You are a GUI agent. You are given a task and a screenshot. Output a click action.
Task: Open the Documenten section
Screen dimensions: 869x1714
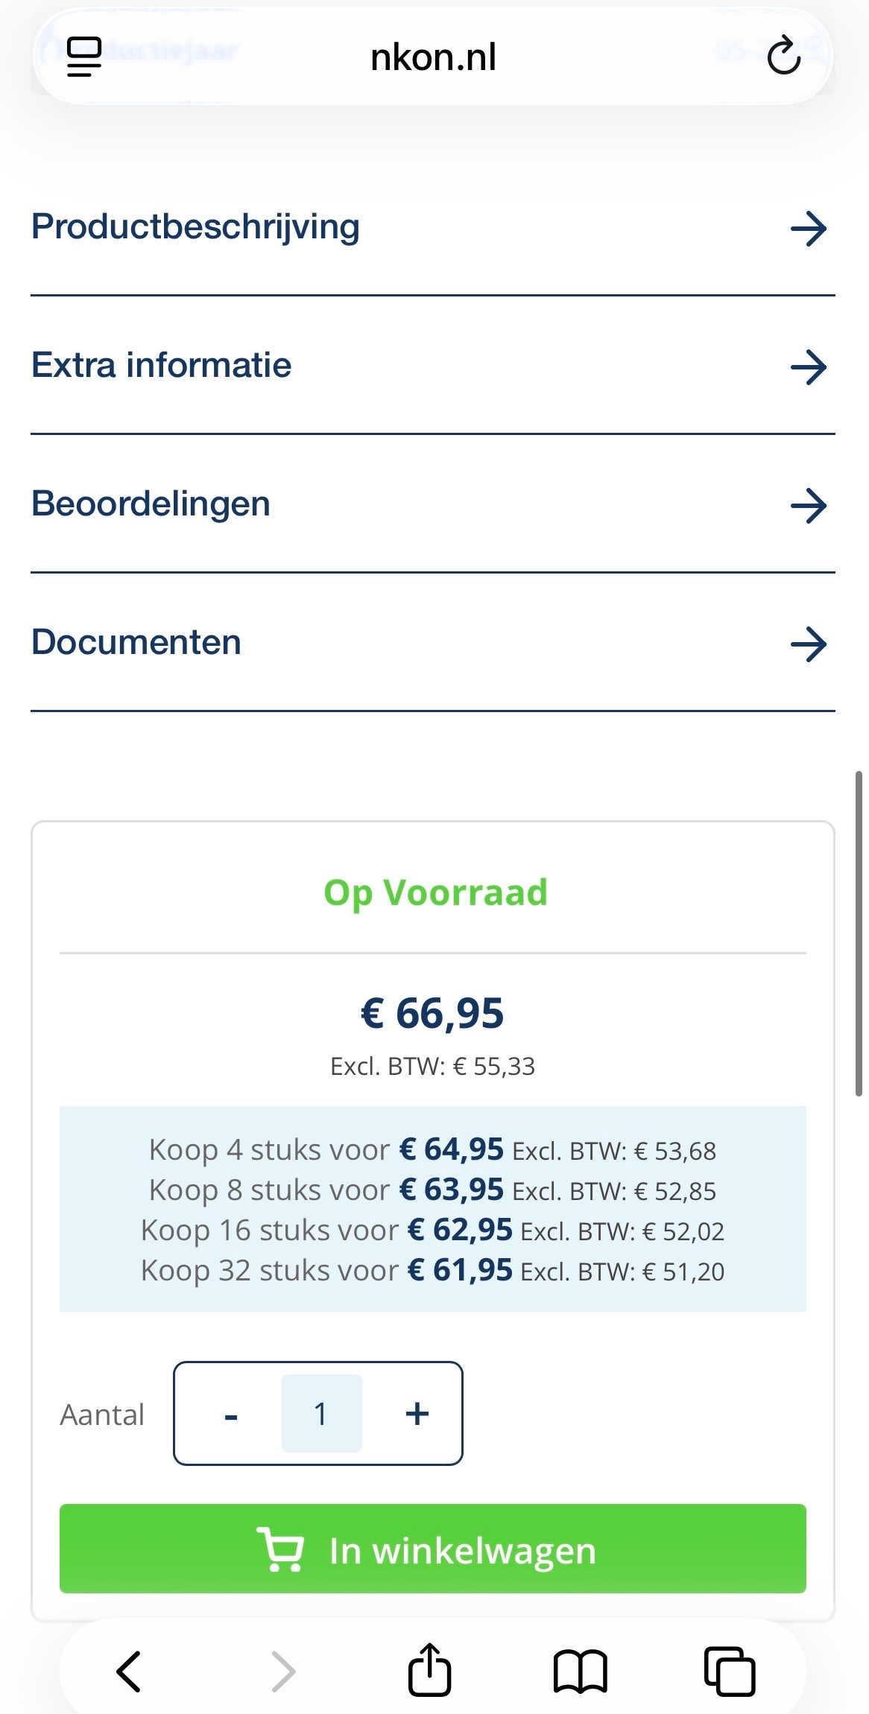pos(136,643)
